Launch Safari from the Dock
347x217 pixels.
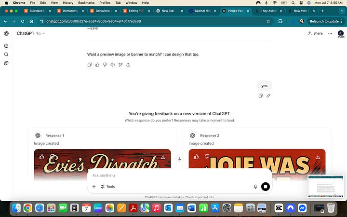pyautogui.click(x=40, y=208)
